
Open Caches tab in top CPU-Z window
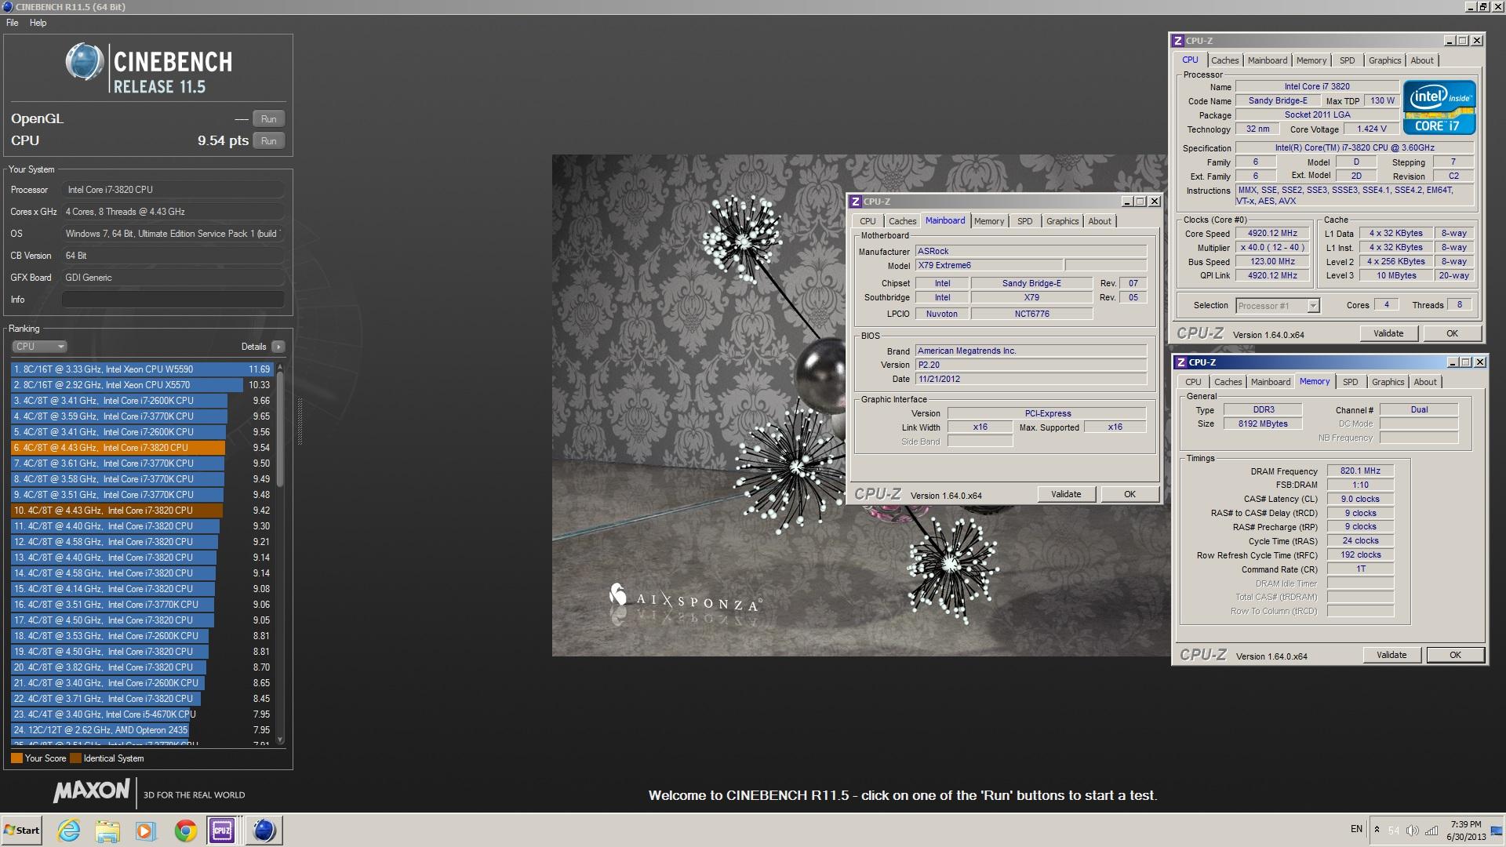1224,60
